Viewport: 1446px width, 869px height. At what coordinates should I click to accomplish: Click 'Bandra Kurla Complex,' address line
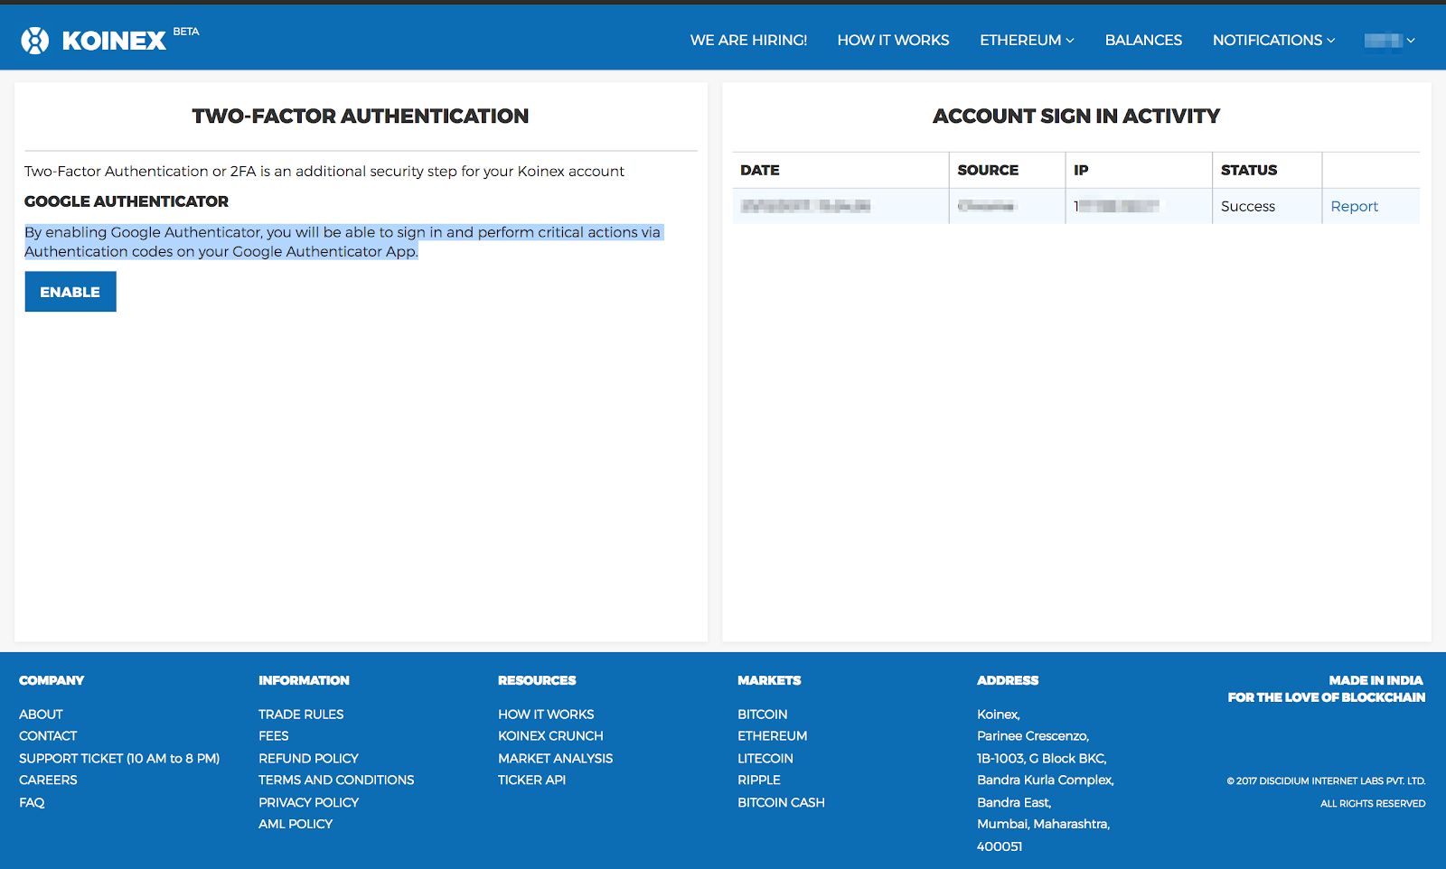point(1046,780)
